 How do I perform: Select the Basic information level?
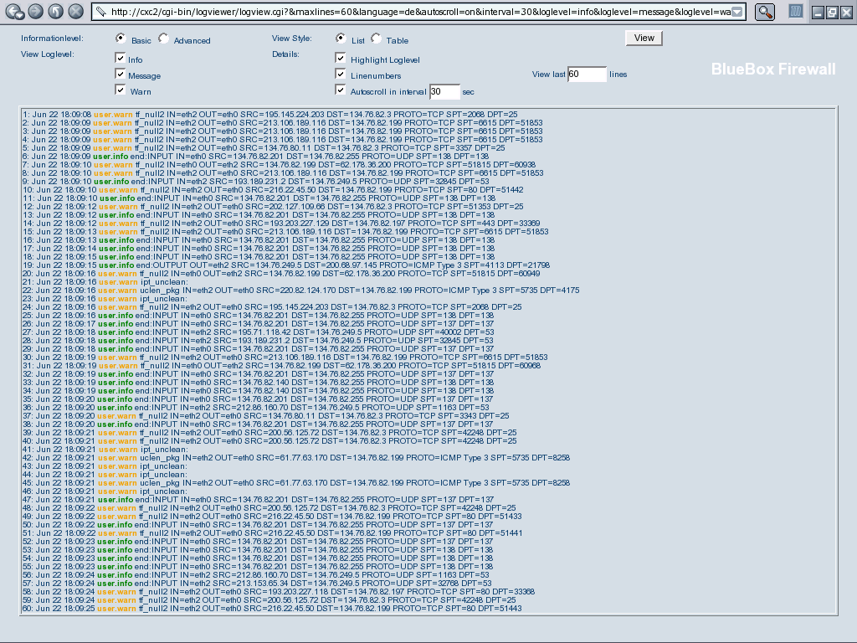pos(121,39)
